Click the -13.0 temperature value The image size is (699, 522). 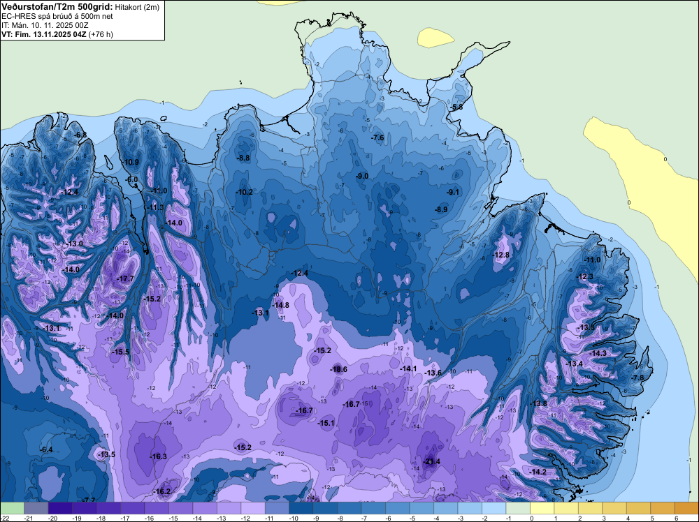click(x=75, y=244)
